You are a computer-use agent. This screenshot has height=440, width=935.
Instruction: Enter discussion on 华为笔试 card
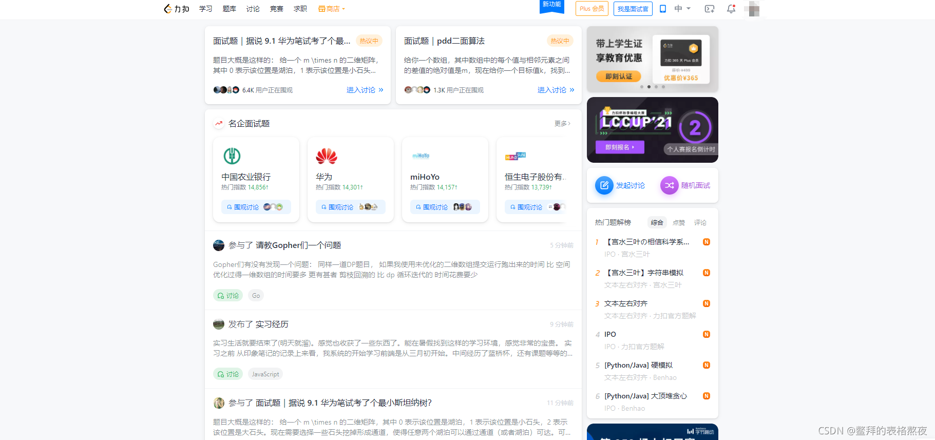coord(365,90)
